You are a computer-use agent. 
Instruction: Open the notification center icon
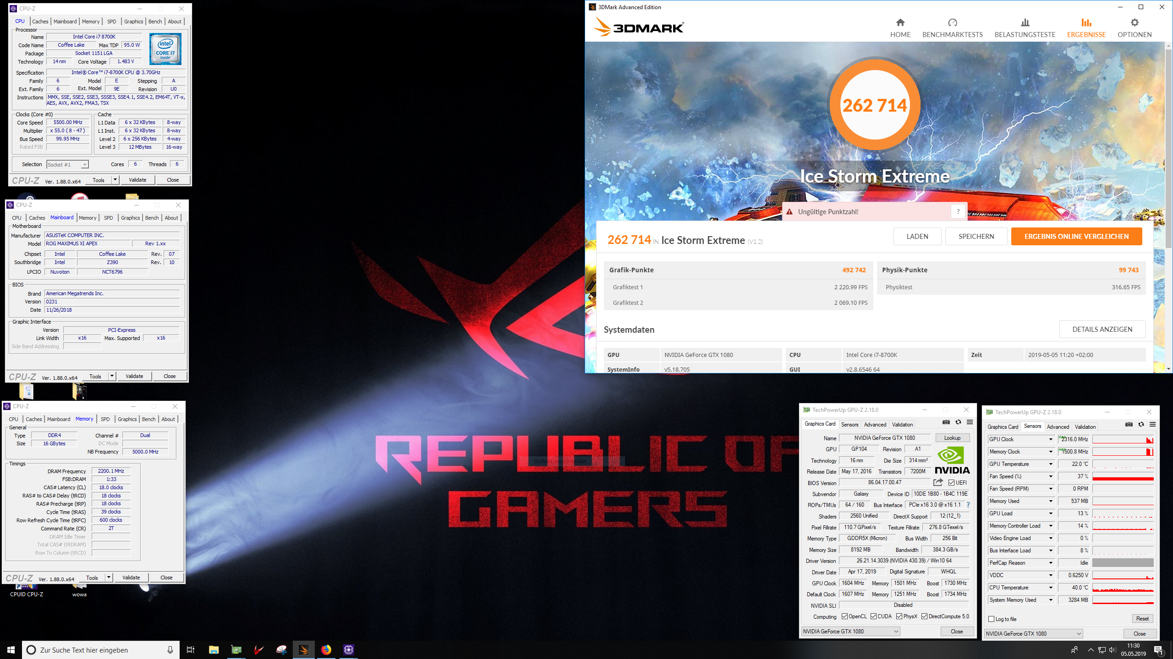point(1158,650)
